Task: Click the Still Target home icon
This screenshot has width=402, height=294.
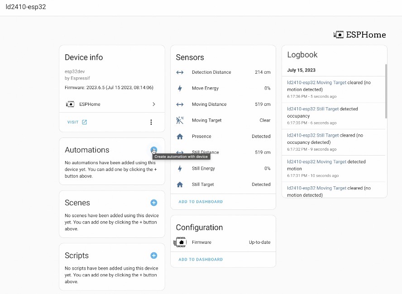Action: tap(180, 185)
